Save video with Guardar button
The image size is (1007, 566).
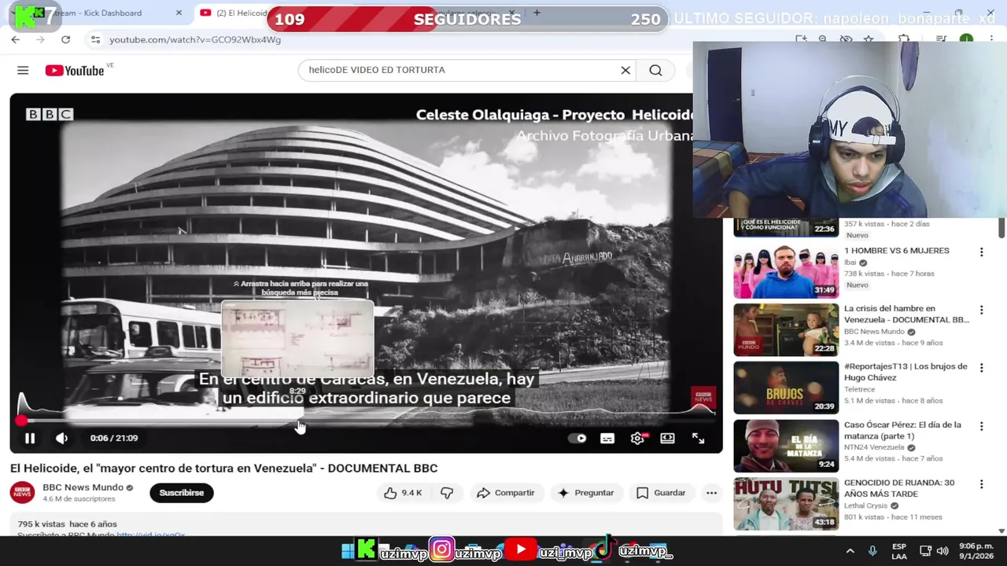661,493
